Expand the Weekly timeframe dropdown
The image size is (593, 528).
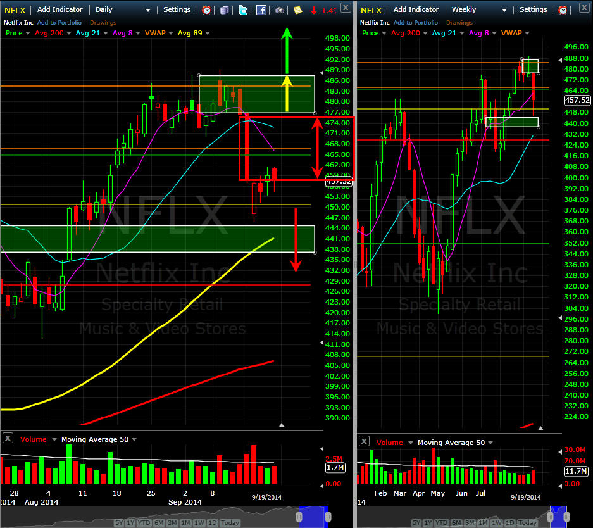click(x=504, y=10)
